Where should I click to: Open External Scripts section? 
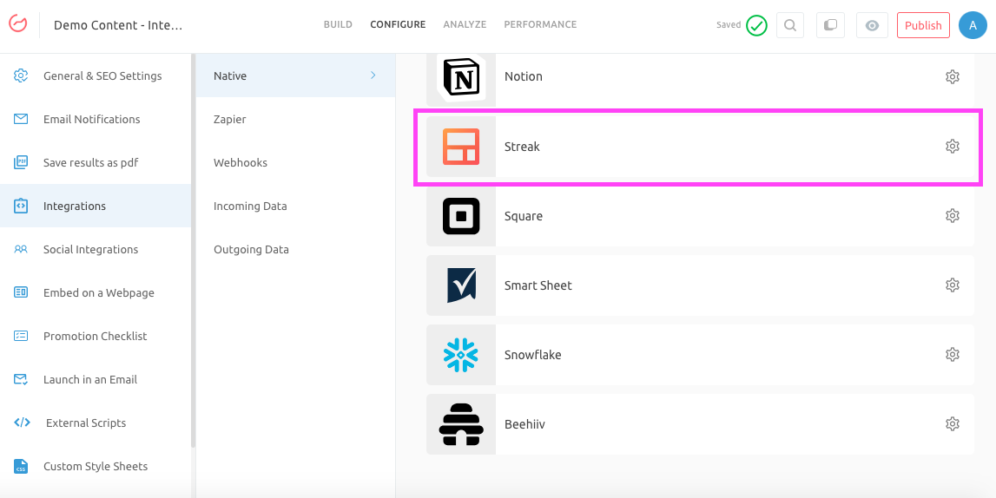(96, 423)
